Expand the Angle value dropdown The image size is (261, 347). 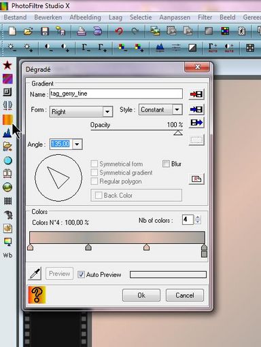77,144
